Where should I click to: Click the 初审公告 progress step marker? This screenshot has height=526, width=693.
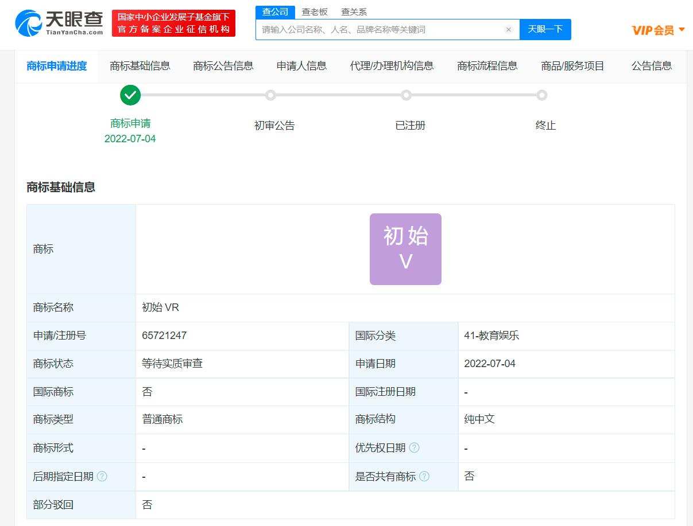tap(270, 95)
